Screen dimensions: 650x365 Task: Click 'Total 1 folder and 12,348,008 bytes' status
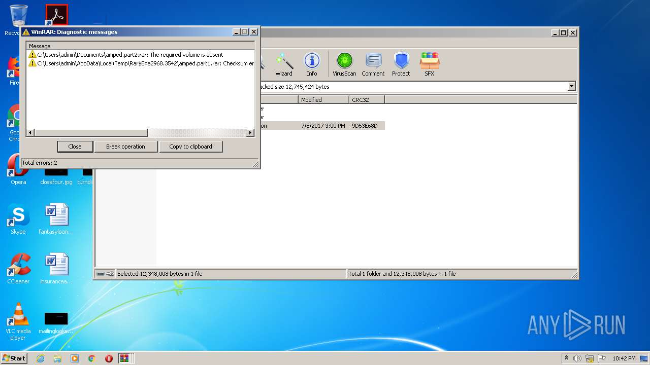pos(402,274)
